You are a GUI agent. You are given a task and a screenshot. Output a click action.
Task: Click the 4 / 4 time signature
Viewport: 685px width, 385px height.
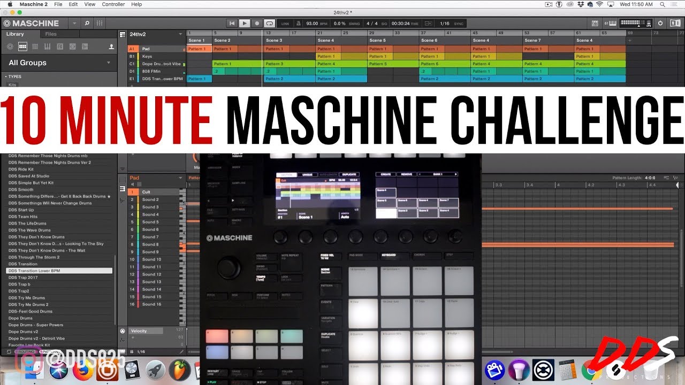point(372,24)
